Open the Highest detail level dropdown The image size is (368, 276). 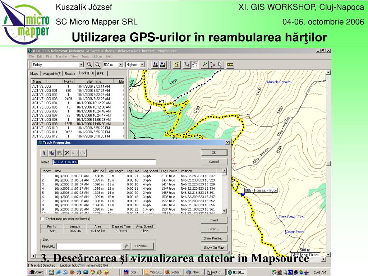click(x=142, y=65)
